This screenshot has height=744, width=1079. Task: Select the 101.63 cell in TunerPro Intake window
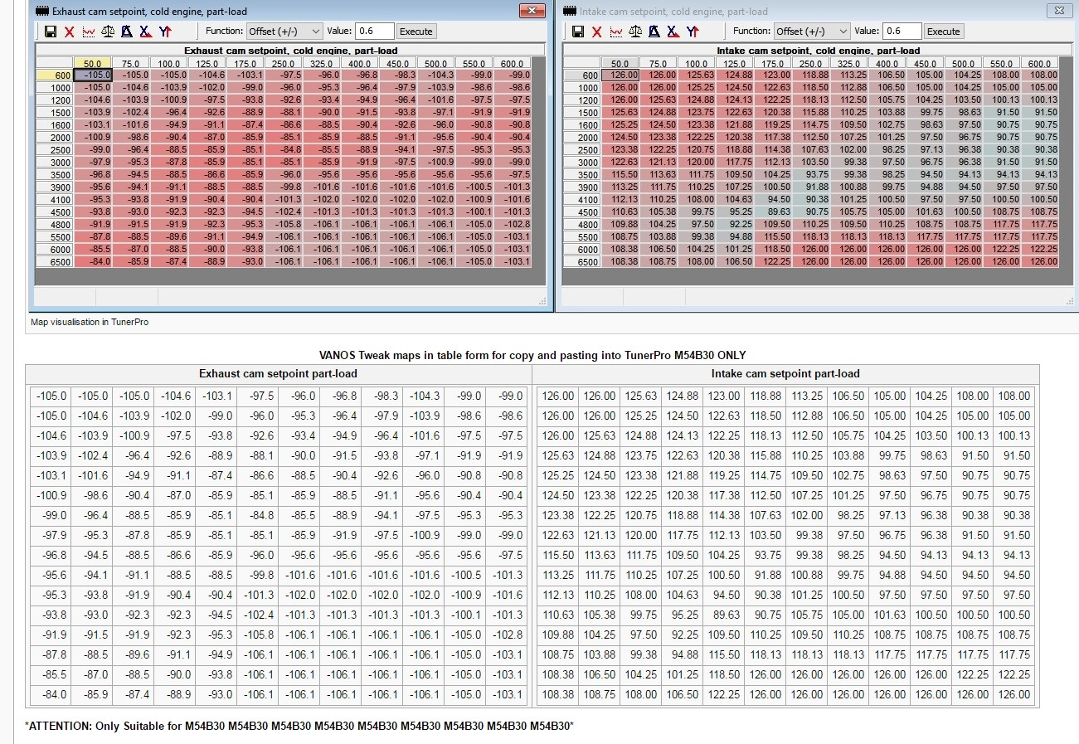[x=926, y=212]
